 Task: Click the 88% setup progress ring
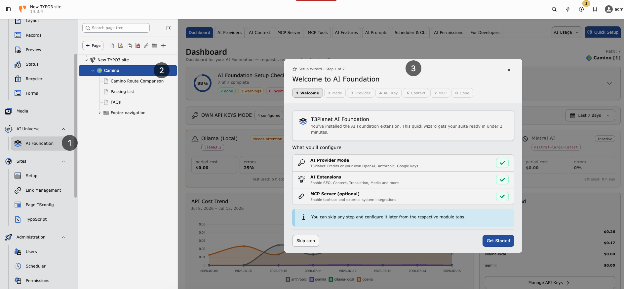click(203, 83)
